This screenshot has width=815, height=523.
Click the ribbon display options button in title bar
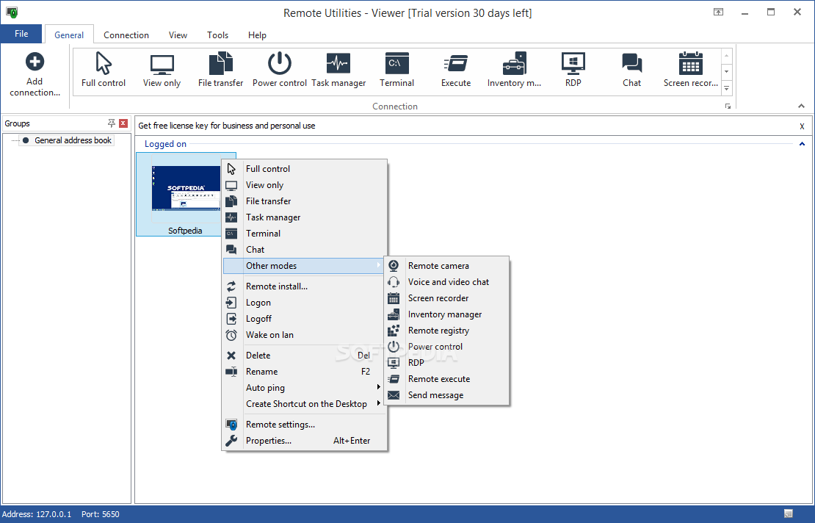[x=718, y=12]
